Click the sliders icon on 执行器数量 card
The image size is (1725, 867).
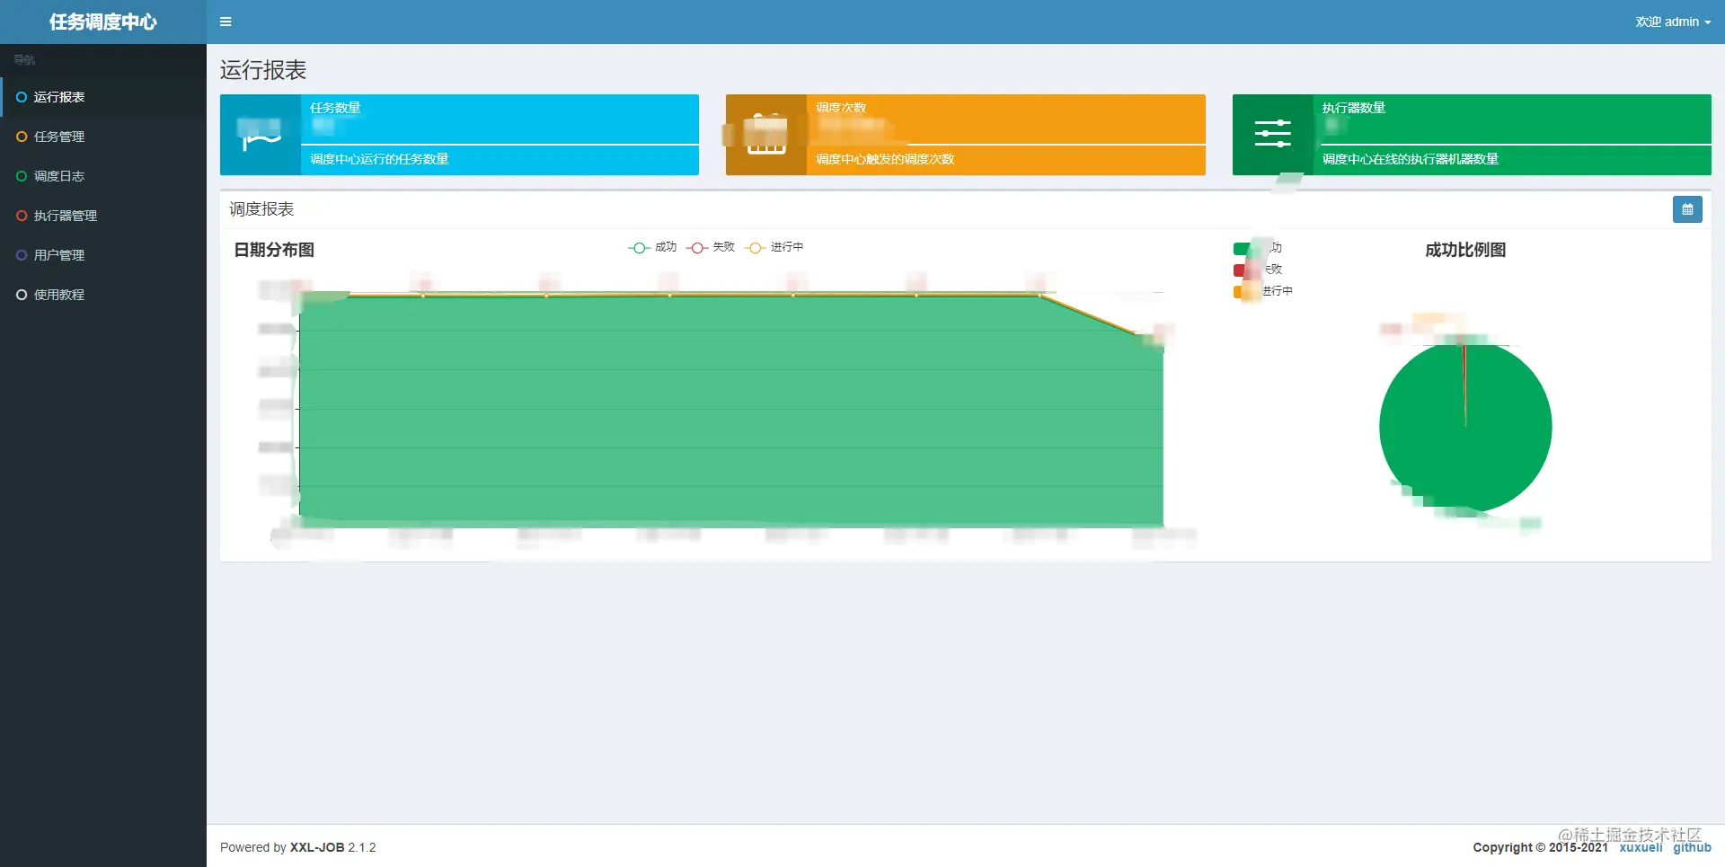click(x=1273, y=134)
